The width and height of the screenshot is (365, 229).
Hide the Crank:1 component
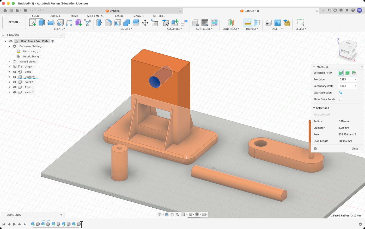coord(15,82)
